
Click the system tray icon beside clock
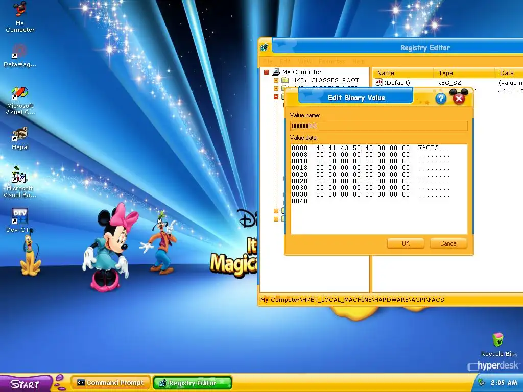point(481,382)
